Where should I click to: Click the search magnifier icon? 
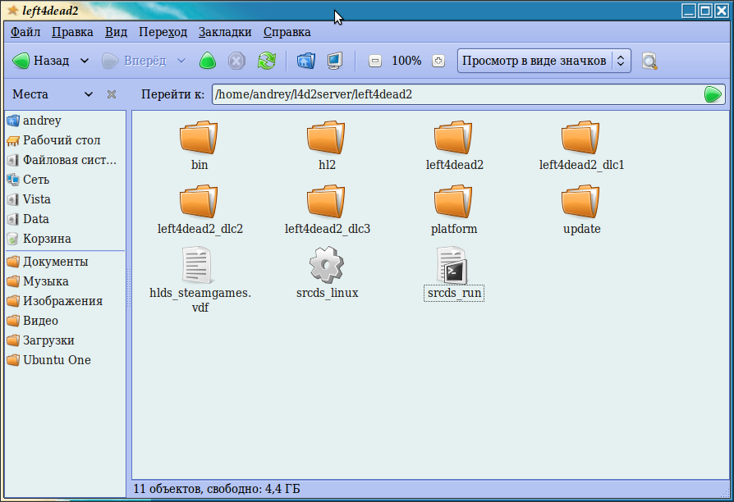click(x=649, y=61)
